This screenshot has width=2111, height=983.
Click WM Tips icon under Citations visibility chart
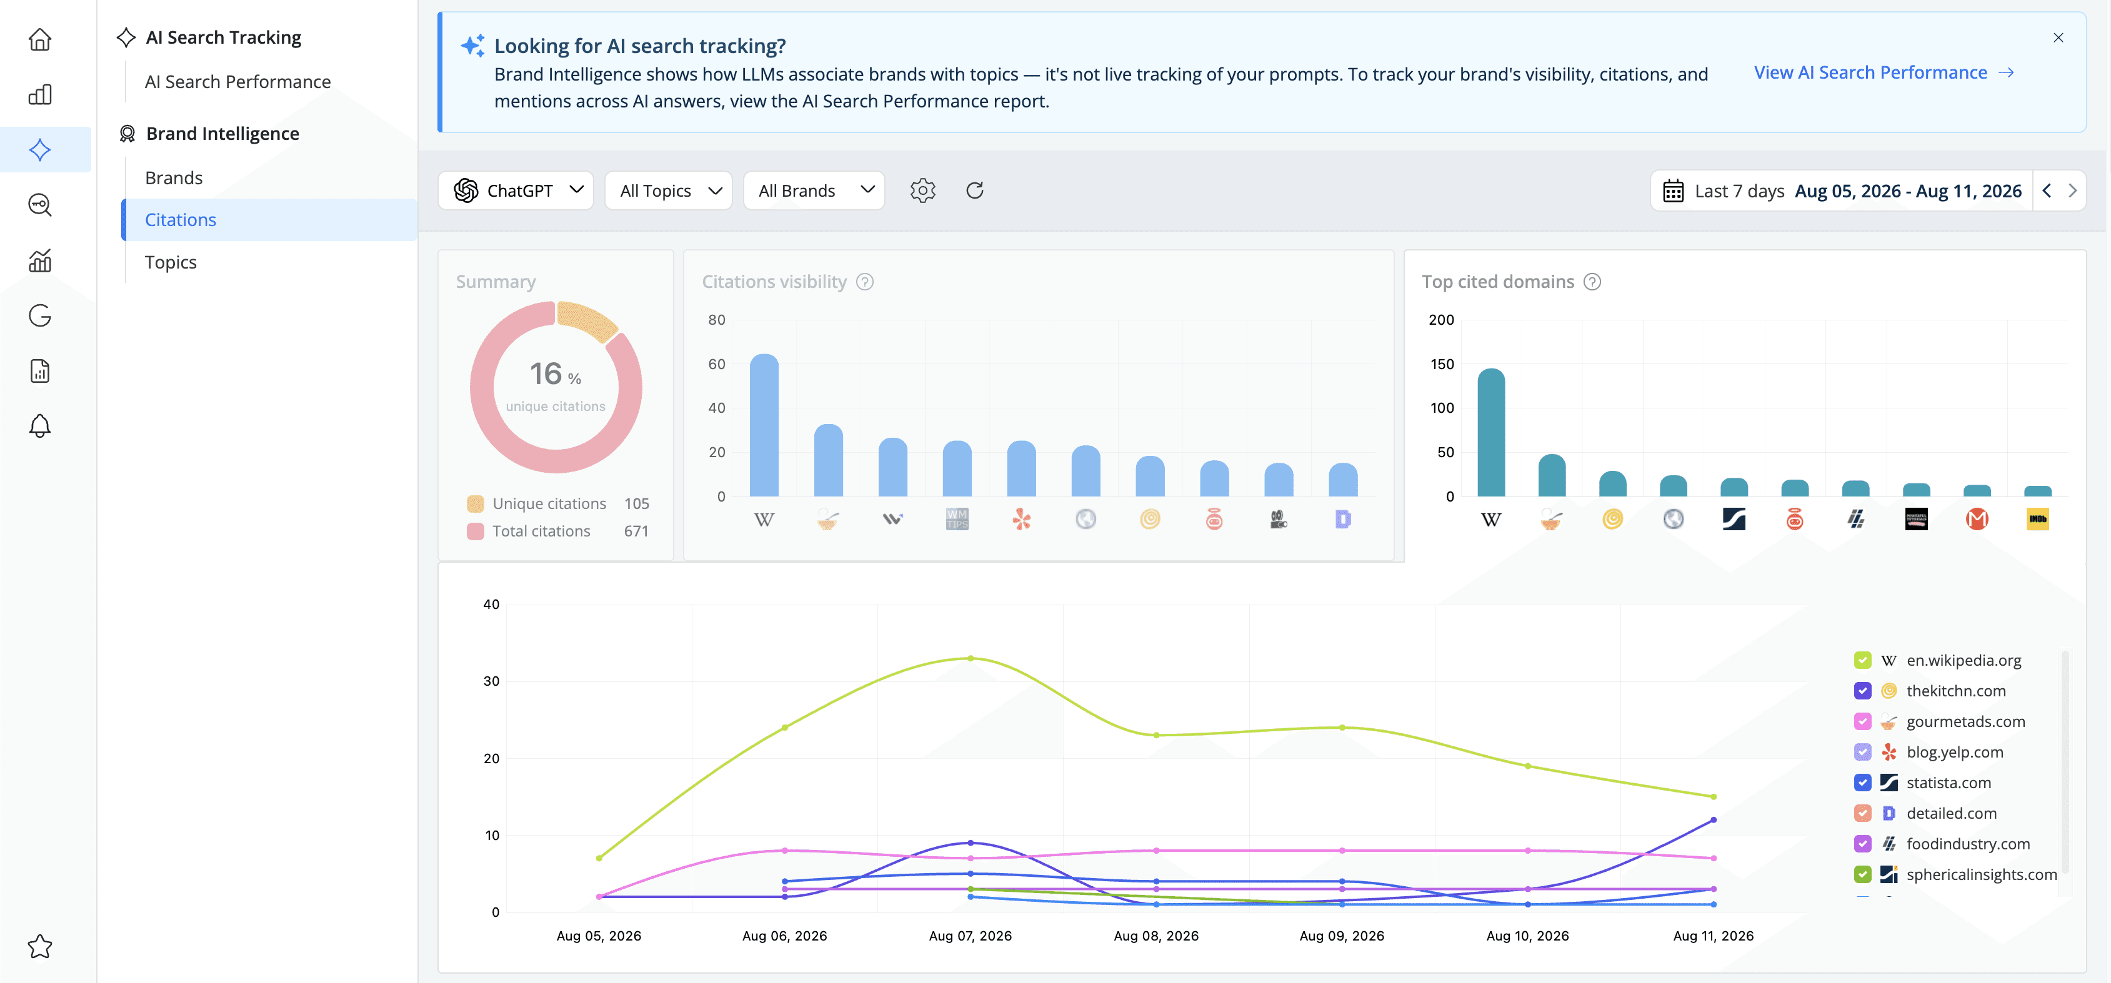click(x=956, y=520)
